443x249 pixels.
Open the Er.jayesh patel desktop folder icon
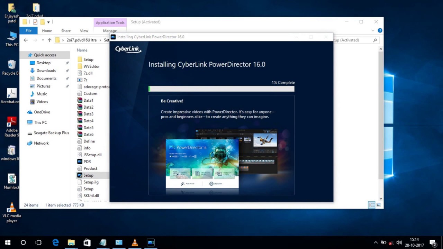(x=12, y=13)
